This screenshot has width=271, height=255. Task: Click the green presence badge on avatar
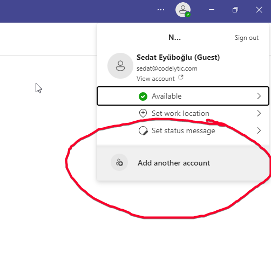click(188, 15)
